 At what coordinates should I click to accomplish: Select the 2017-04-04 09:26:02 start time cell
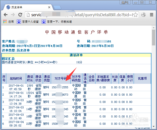(x=16, y=124)
